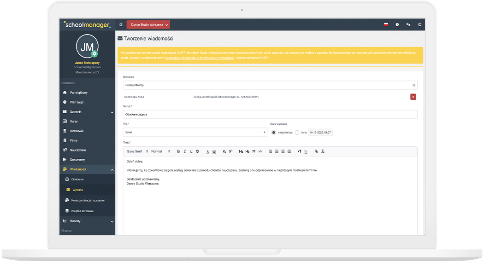Click the Polish flag language icon

[x=386, y=24]
